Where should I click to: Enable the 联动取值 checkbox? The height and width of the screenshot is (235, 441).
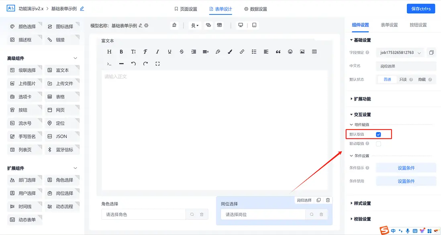[378, 144]
